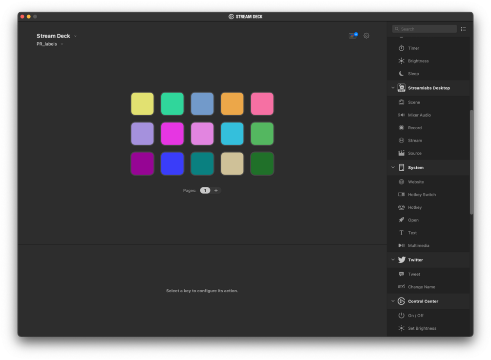Click the actions panel scrollbar
The width and height of the screenshot is (491, 360).
tap(471, 162)
